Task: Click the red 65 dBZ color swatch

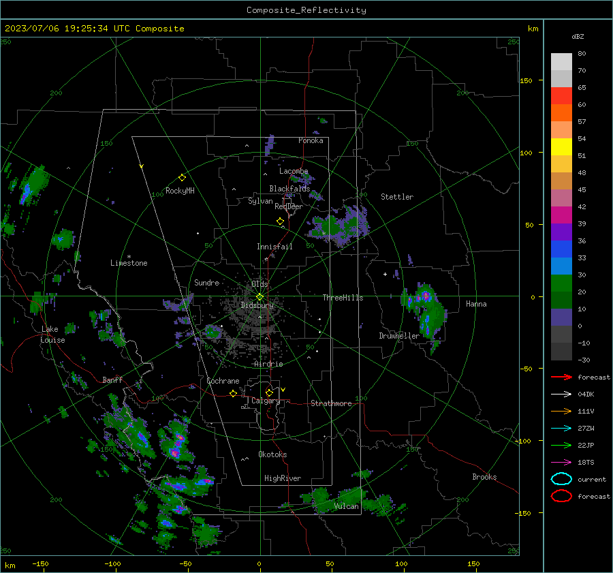Action: pyautogui.click(x=561, y=96)
